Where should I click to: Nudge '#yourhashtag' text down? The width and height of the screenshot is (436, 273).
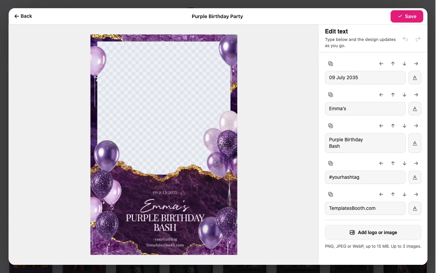coord(404,163)
